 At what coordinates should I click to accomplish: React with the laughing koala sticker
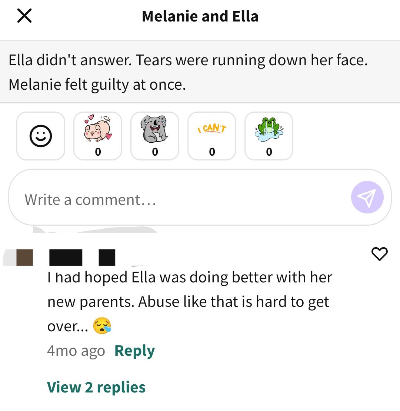point(155,136)
